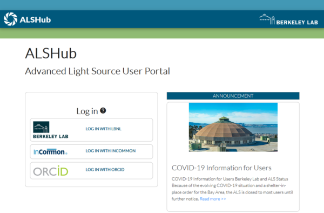Click the ALSHub header title text

click(x=35, y=19)
